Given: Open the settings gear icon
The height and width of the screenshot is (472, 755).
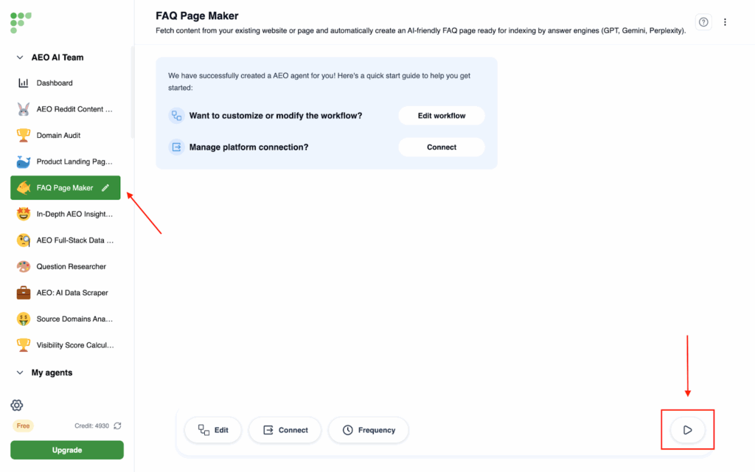Looking at the screenshot, I should 17,405.
